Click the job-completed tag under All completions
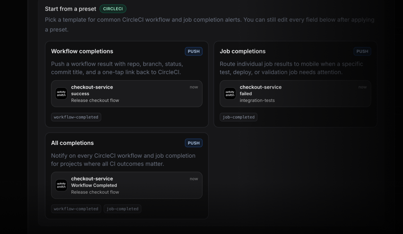403x234 pixels. coord(122,209)
